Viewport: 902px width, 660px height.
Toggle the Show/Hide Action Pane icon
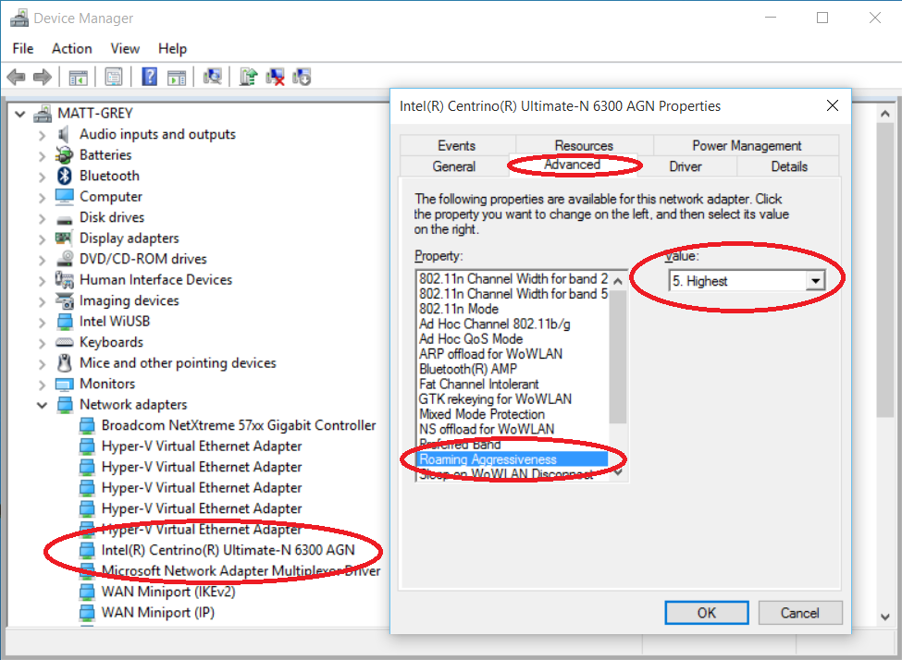click(x=177, y=77)
